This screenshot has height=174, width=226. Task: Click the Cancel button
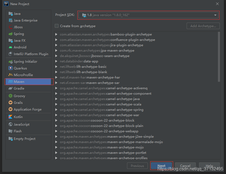click(185, 166)
